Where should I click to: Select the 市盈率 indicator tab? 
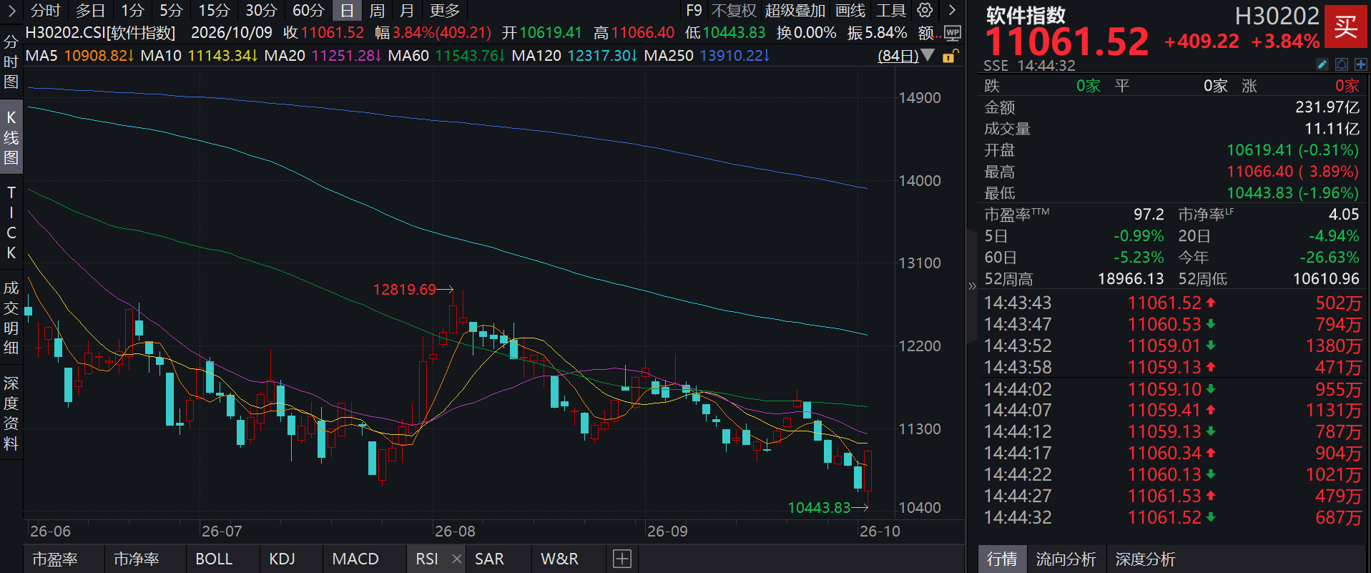tap(55, 559)
